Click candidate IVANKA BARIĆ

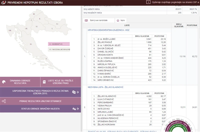coord(104,74)
